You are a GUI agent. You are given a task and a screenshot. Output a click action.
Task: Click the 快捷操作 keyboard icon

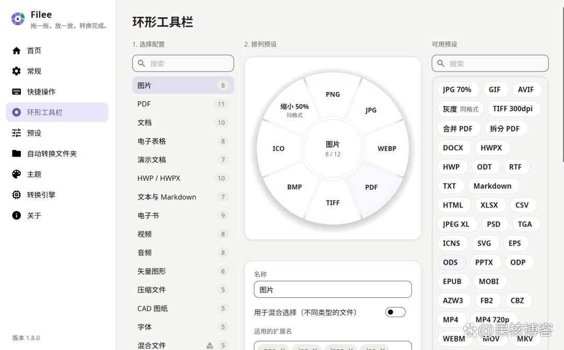click(x=17, y=92)
